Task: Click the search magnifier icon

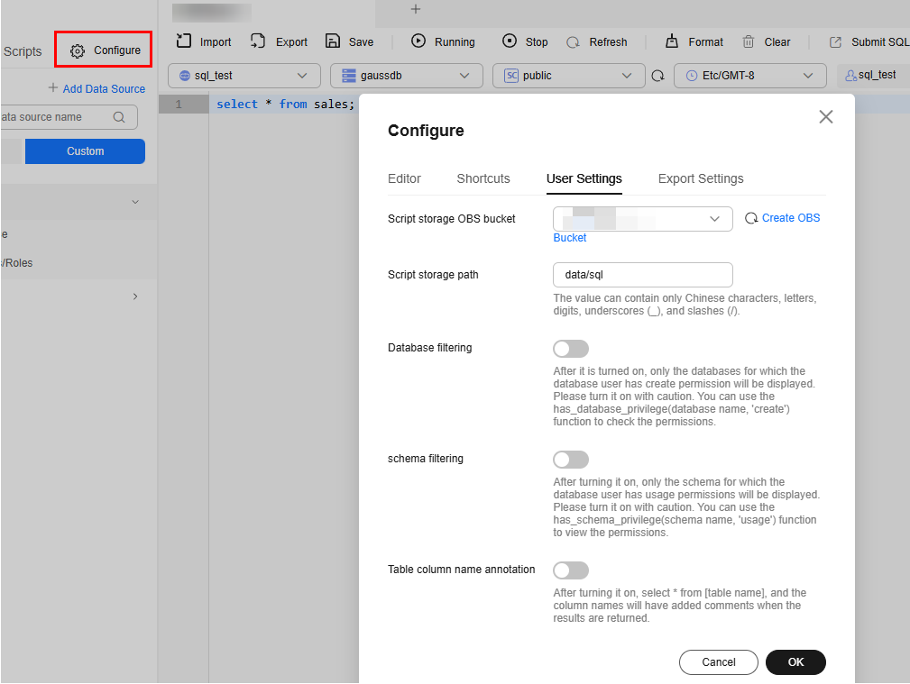Action: (119, 117)
